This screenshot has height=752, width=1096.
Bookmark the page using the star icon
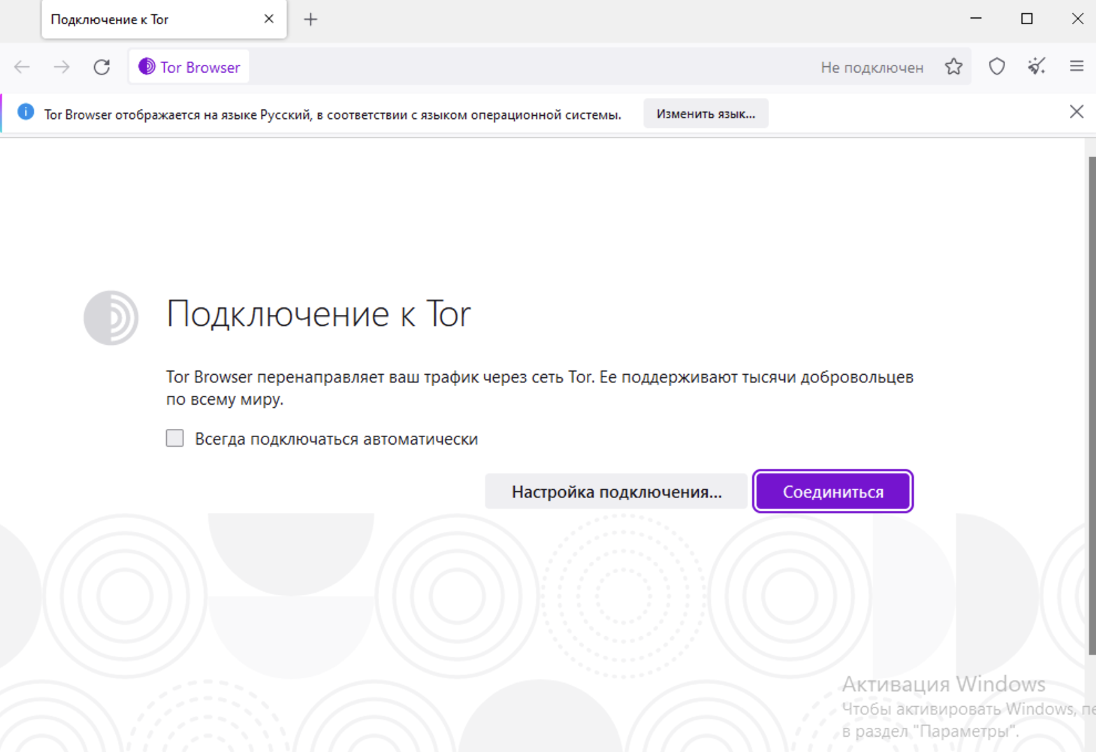click(x=953, y=66)
